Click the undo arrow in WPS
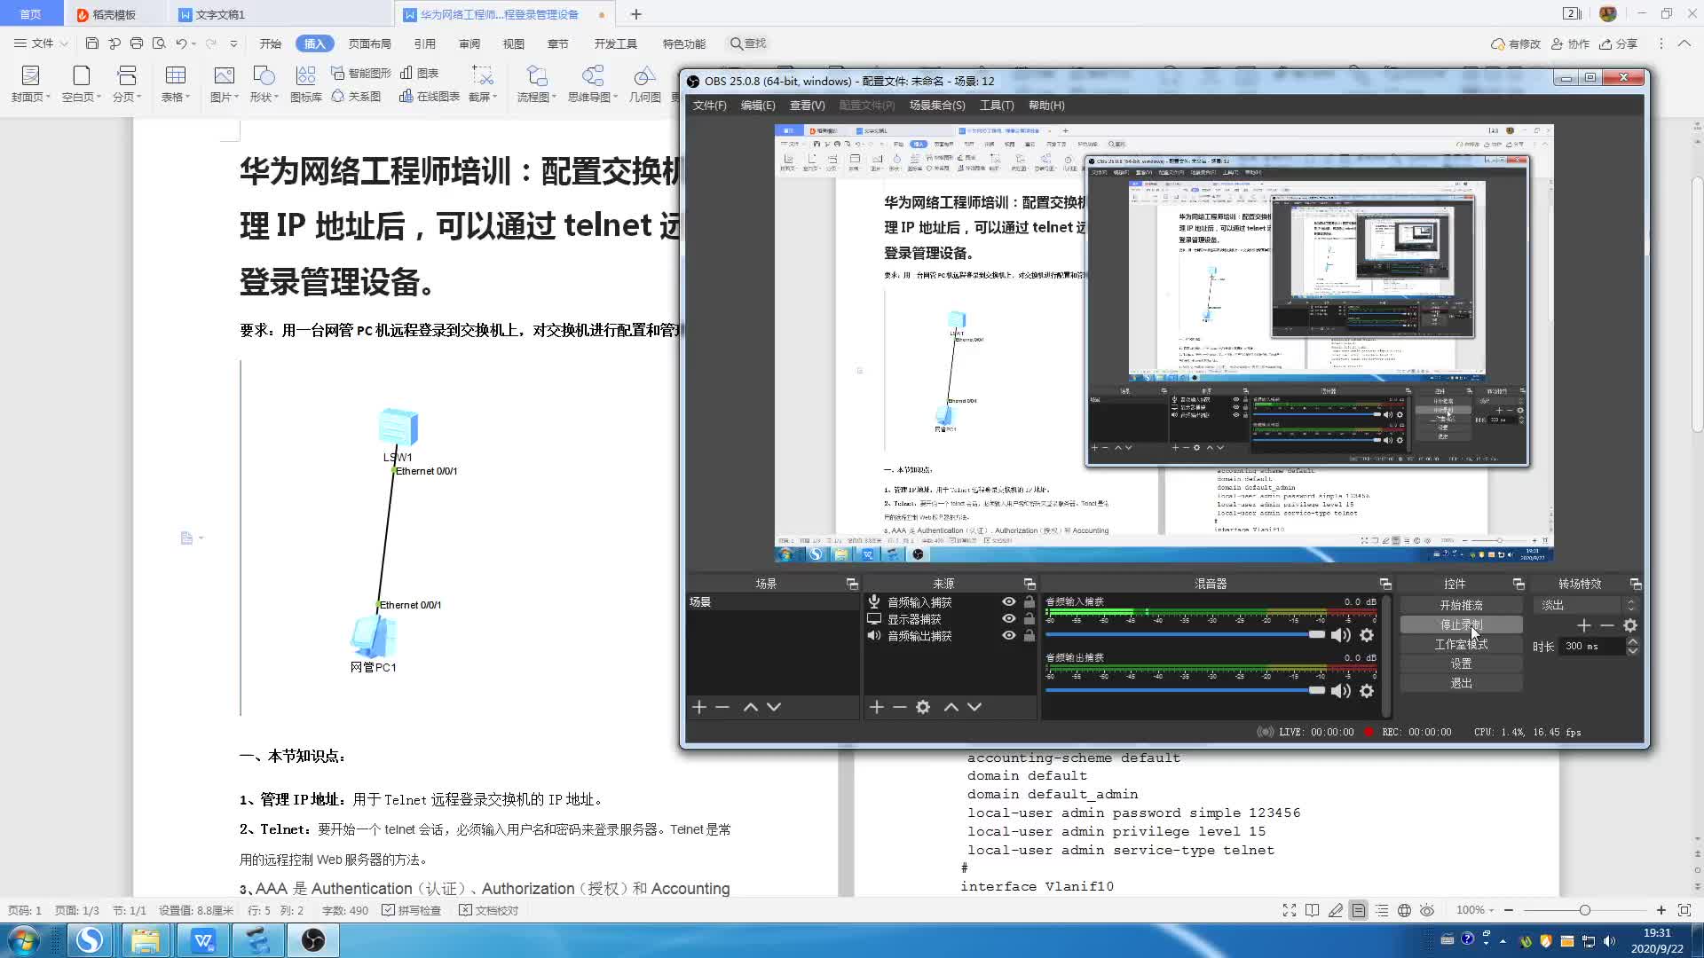This screenshot has height=958, width=1704. [x=181, y=43]
